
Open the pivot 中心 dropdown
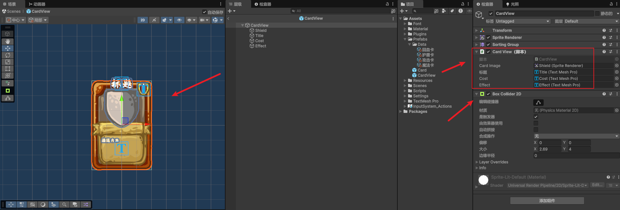pos(16,20)
